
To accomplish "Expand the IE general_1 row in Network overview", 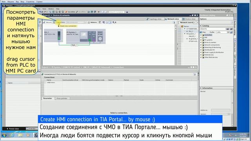I will click(187, 39).
